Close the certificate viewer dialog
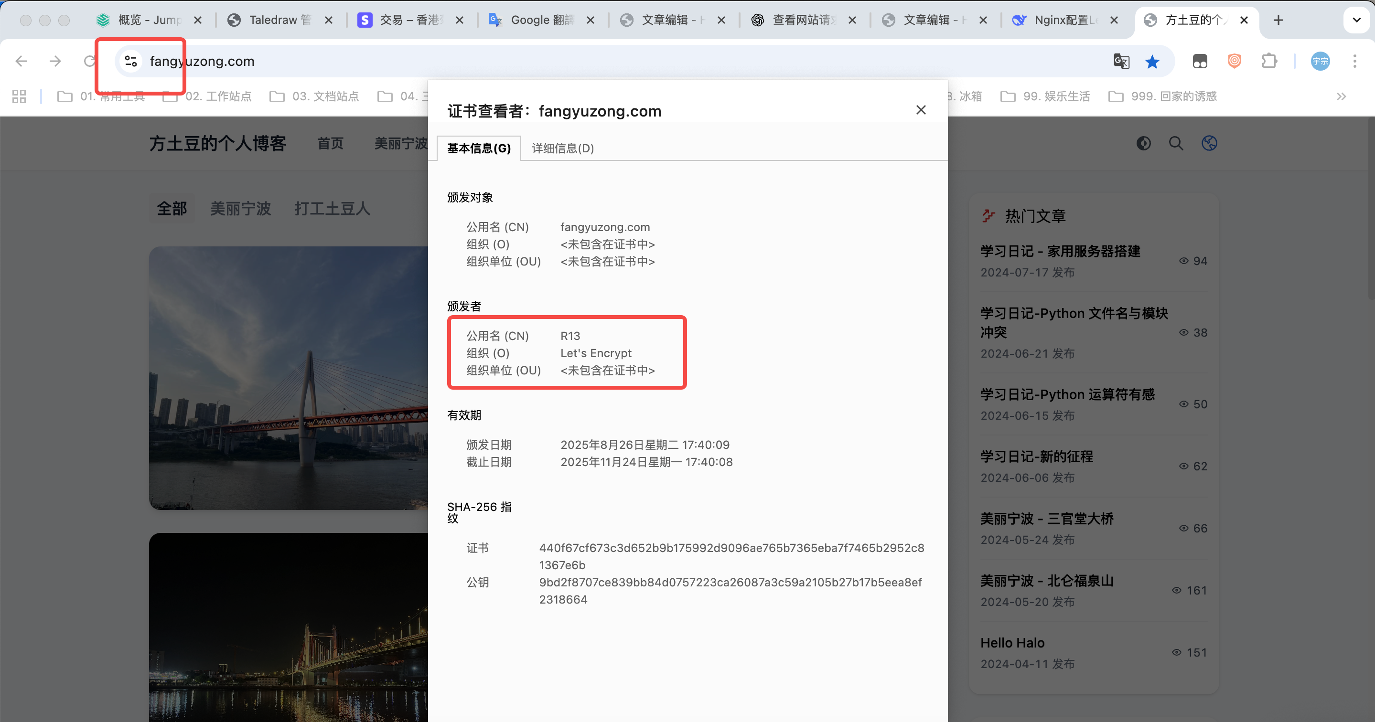Image resolution: width=1375 pixels, height=722 pixels. coord(921,110)
